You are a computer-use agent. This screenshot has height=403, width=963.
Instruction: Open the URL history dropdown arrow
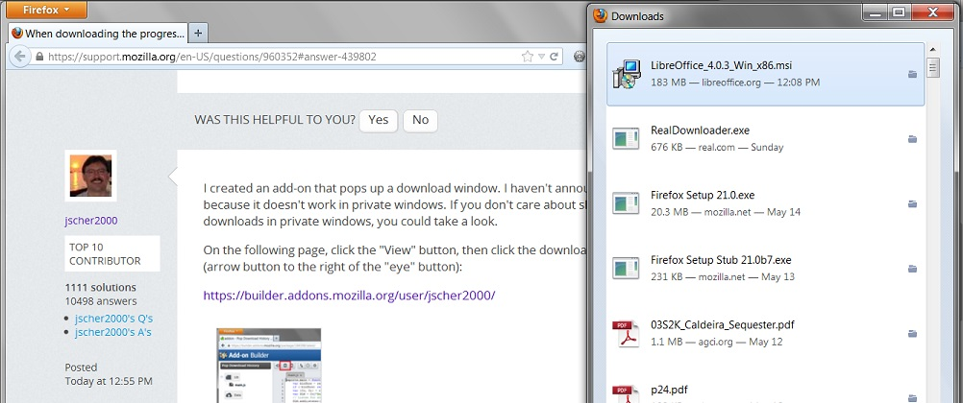click(x=542, y=57)
